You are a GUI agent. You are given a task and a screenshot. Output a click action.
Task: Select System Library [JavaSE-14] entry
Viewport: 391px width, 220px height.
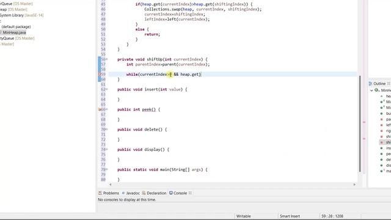click(22, 15)
